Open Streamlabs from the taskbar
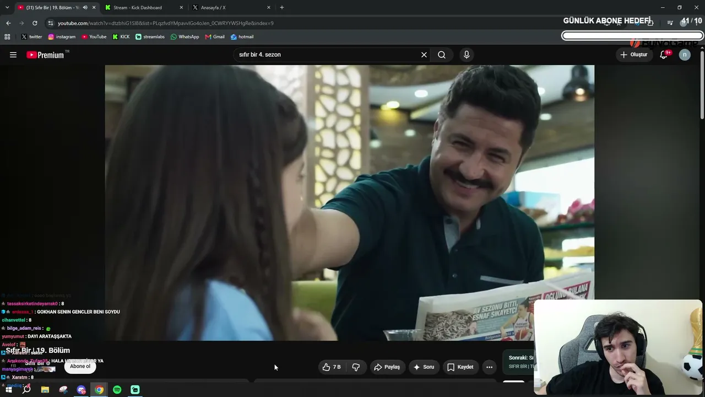The image size is (705, 397). 135,390
